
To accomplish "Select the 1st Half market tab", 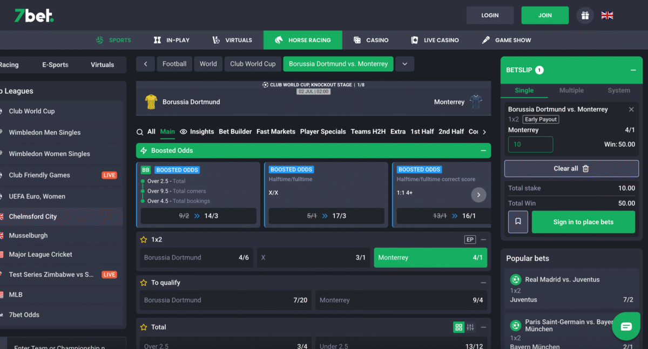I will pyautogui.click(x=422, y=132).
